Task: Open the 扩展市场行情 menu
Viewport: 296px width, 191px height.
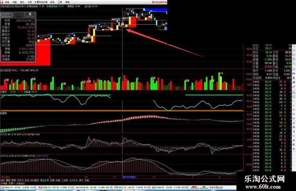Action: pyautogui.click(x=41, y=2)
